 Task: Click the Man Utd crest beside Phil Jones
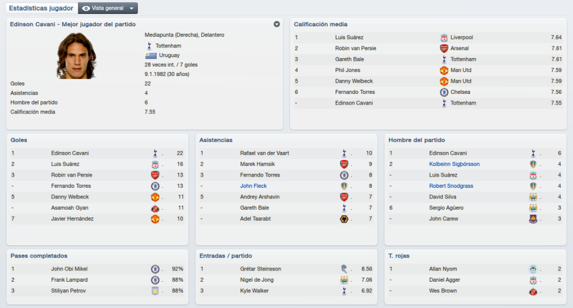tap(444, 70)
